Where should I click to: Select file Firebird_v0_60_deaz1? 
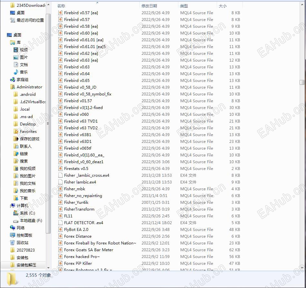tap(84, 162)
